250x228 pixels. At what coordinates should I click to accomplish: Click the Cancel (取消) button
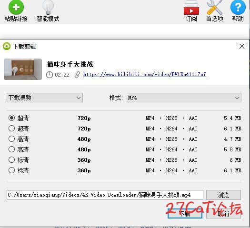tap(223, 214)
